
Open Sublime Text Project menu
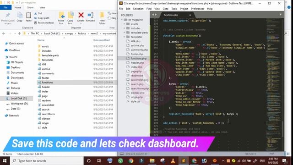184,9
